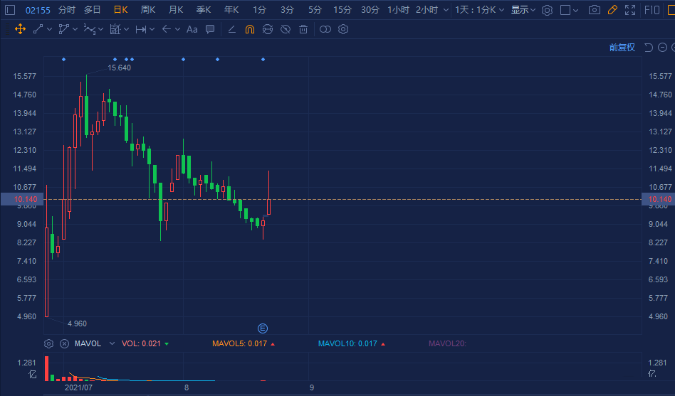Open chart settings gear in top bar
The width and height of the screenshot is (675, 396).
547,10
